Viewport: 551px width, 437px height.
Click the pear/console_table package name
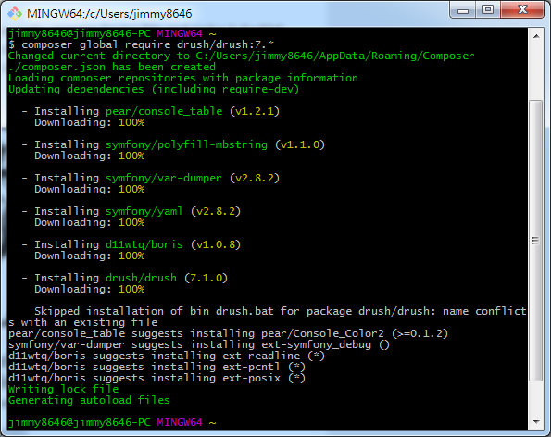pos(164,111)
